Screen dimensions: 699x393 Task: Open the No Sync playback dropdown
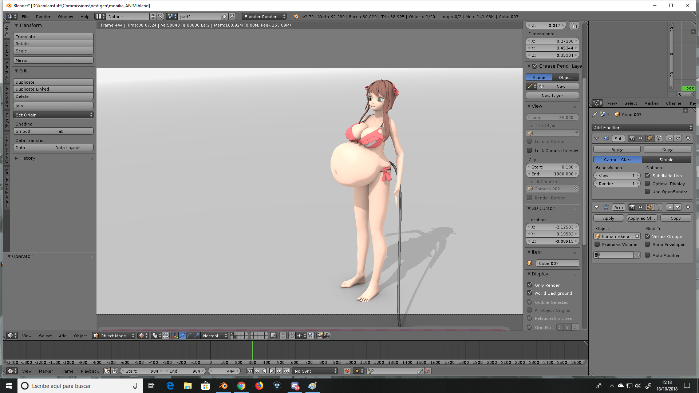point(315,371)
